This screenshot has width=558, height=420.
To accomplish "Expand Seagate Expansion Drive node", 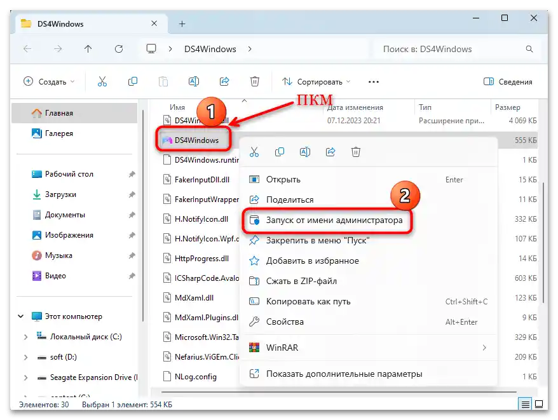I will tap(25, 377).
